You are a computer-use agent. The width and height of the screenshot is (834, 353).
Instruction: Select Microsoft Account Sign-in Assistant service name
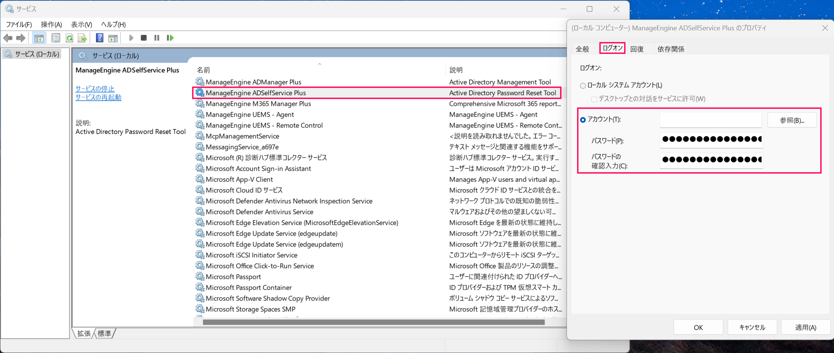click(x=258, y=169)
